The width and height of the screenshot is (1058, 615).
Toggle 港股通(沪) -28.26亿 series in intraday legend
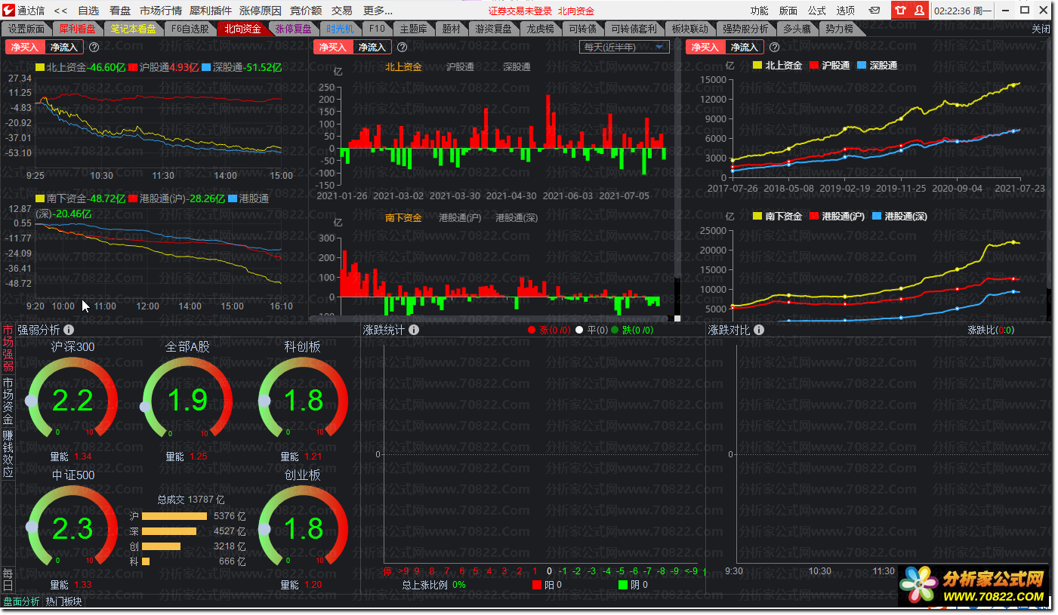[177, 198]
